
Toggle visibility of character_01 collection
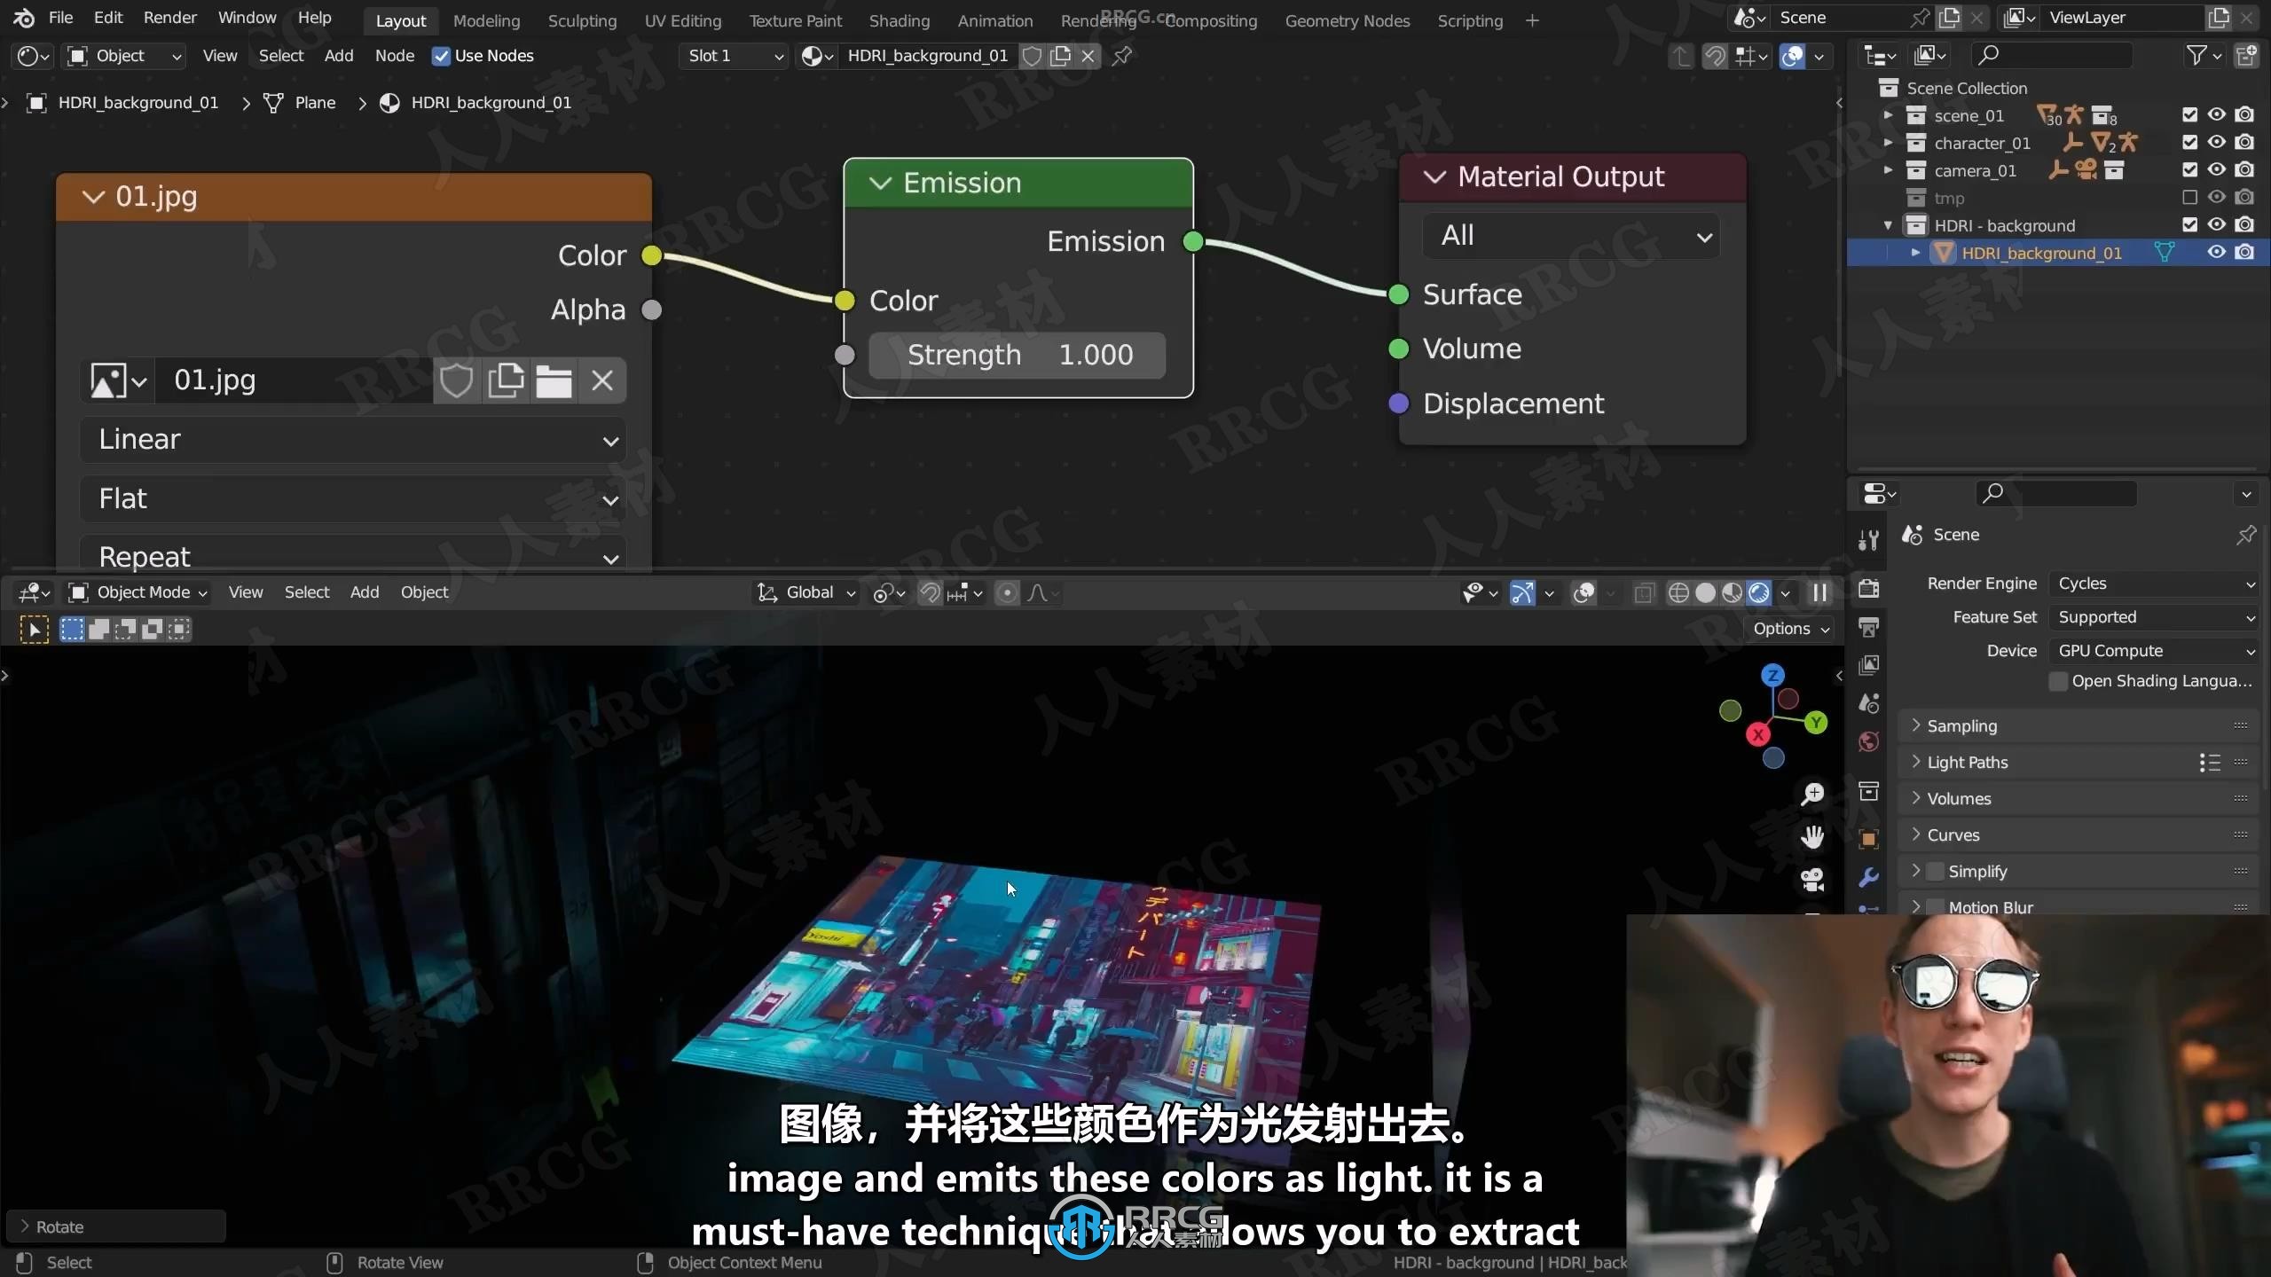2216,142
